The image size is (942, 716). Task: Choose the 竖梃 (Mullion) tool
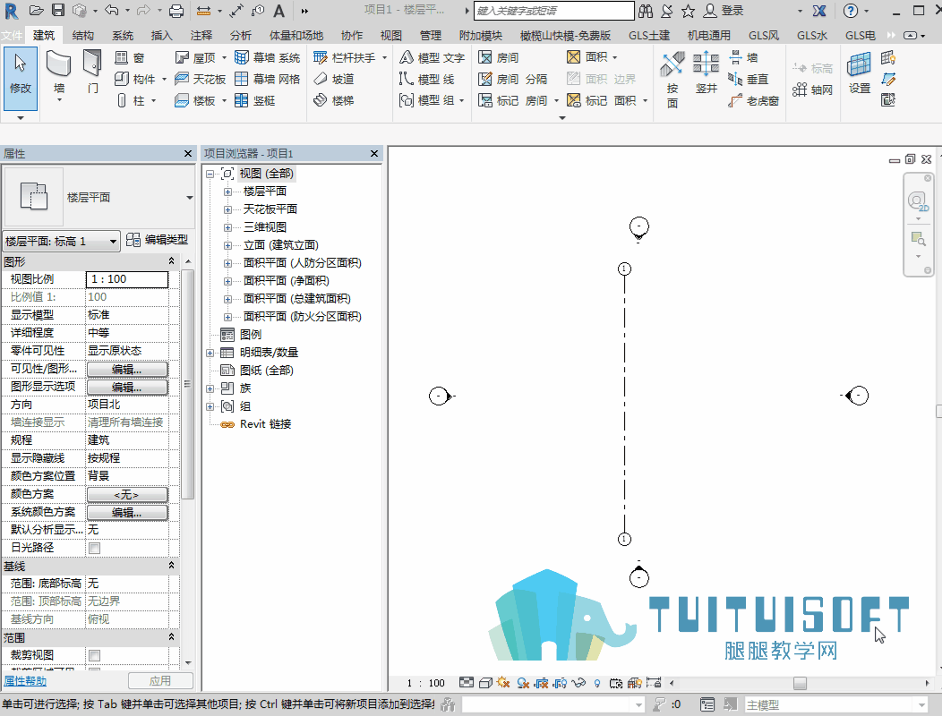pos(255,100)
